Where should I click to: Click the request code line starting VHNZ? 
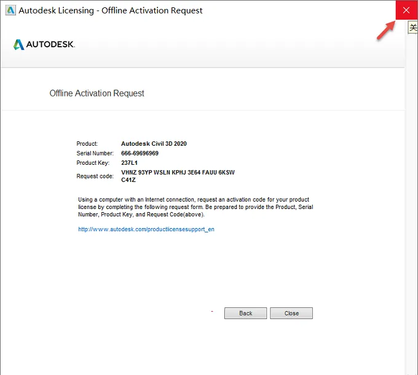pyautogui.click(x=178, y=173)
